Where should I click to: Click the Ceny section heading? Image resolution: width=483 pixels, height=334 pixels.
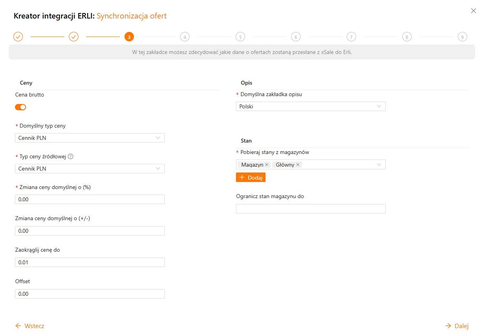click(x=26, y=83)
